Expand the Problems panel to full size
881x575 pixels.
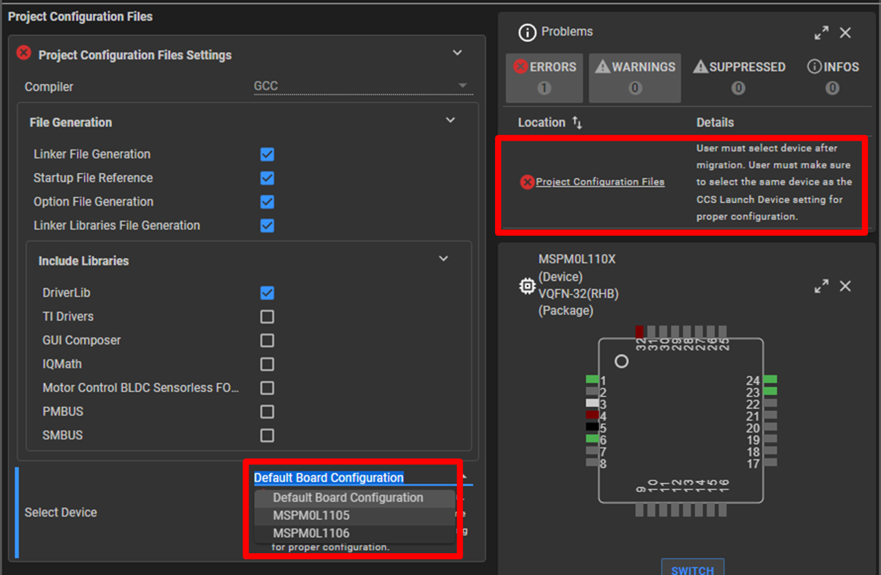[821, 33]
